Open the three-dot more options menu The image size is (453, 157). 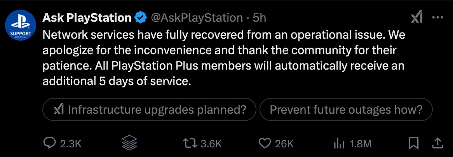pos(437,18)
